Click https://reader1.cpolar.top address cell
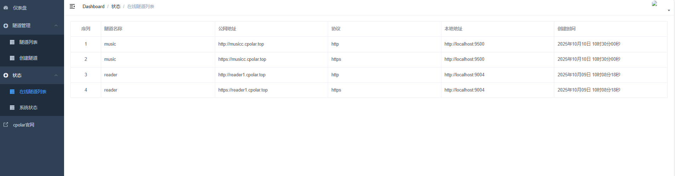The height and width of the screenshot is (176, 675). pos(243,90)
